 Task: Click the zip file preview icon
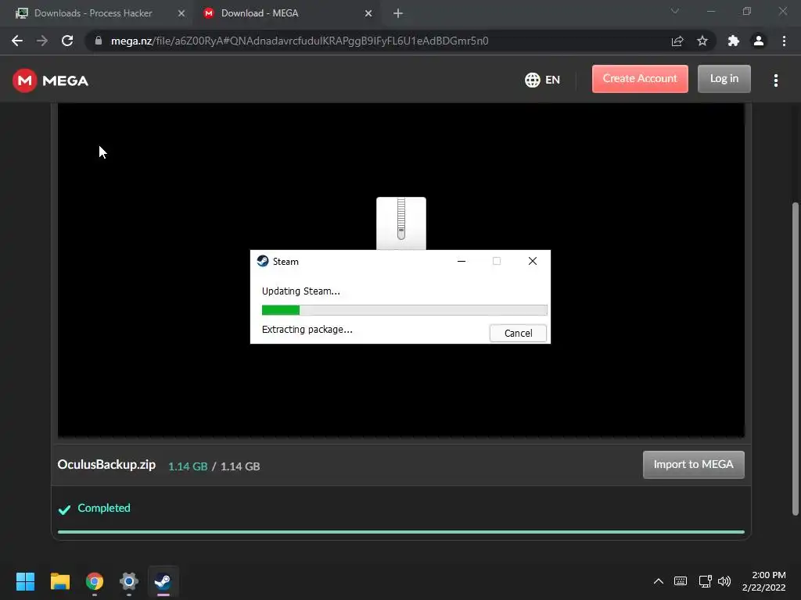click(x=401, y=223)
